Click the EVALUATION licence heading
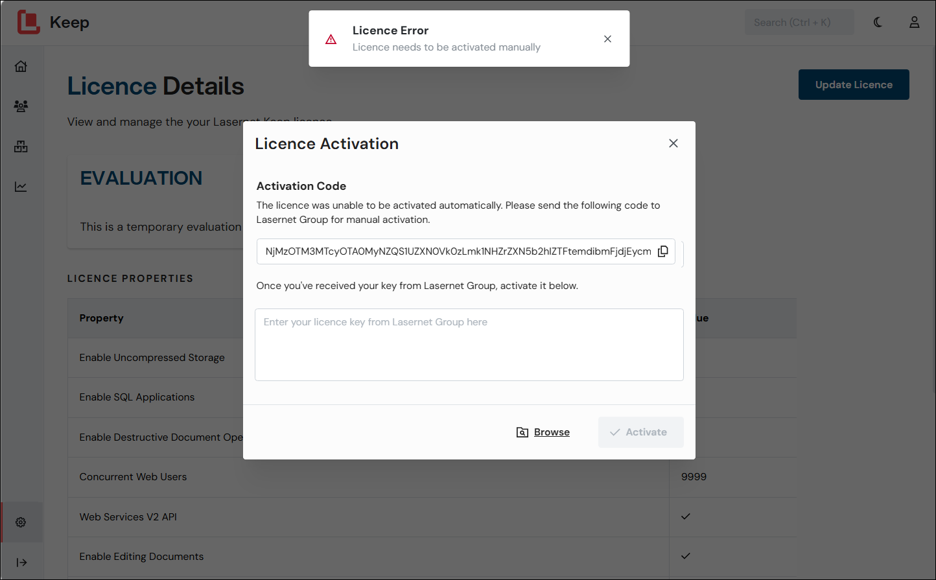Viewport: 936px width, 580px height. pos(141,178)
